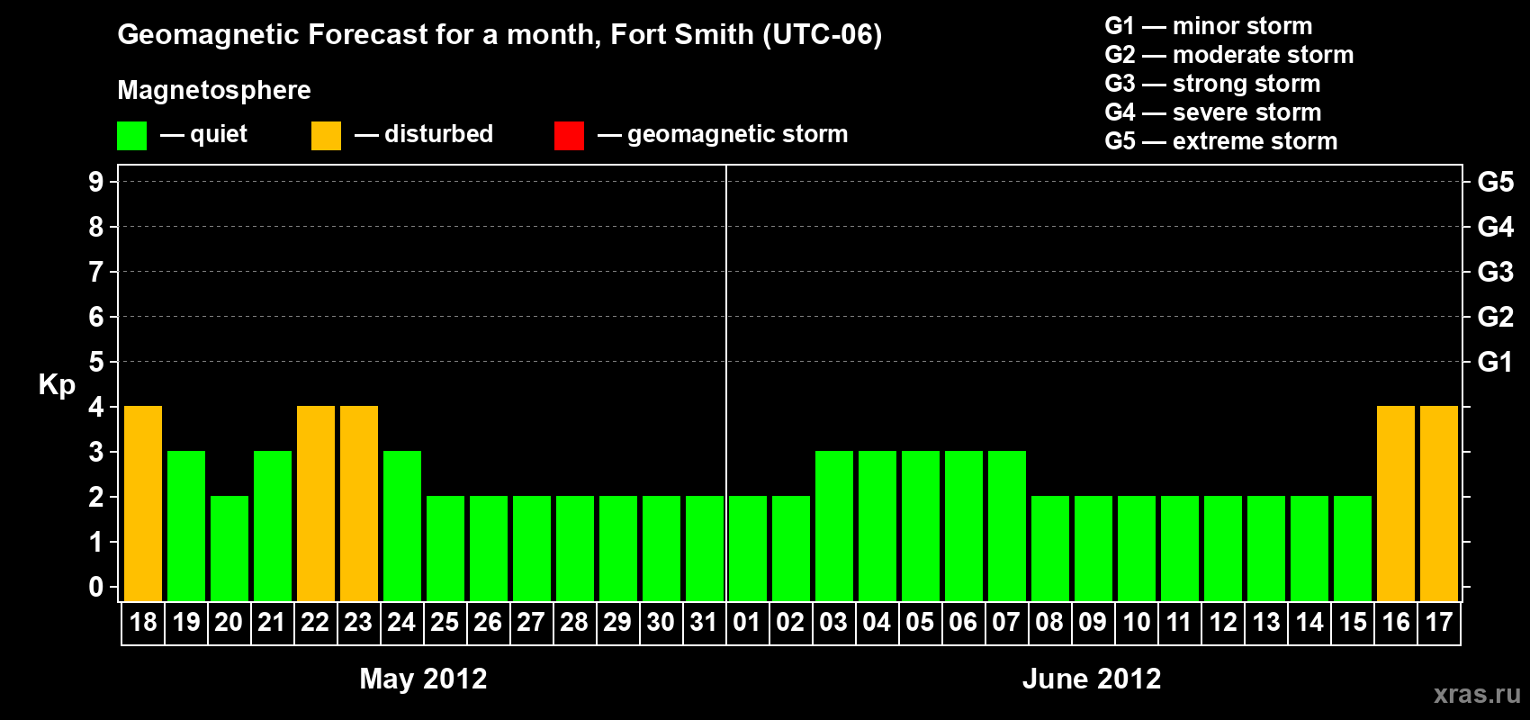Viewport: 1530px width, 720px height.
Task: Click the May 2012 month label
Action: click(423, 679)
